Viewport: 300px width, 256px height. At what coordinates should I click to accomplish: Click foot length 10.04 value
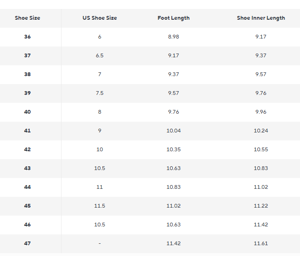tap(174, 131)
